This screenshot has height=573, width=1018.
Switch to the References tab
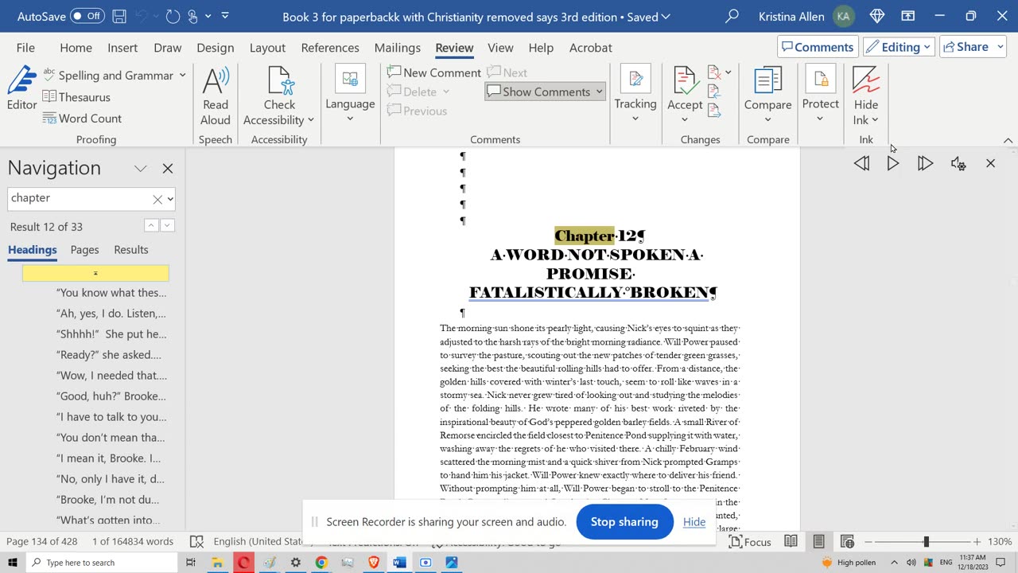(330, 48)
